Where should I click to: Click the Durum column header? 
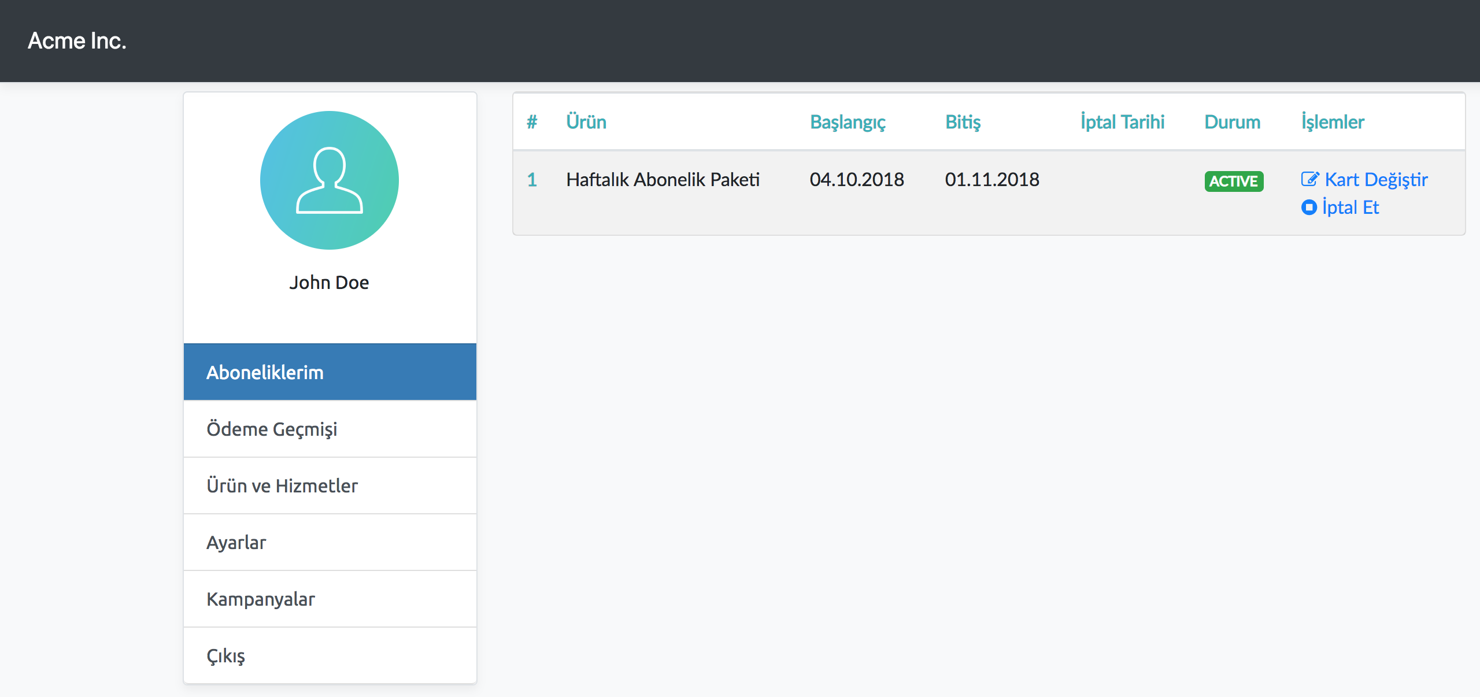pyautogui.click(x=1233, y=121)
